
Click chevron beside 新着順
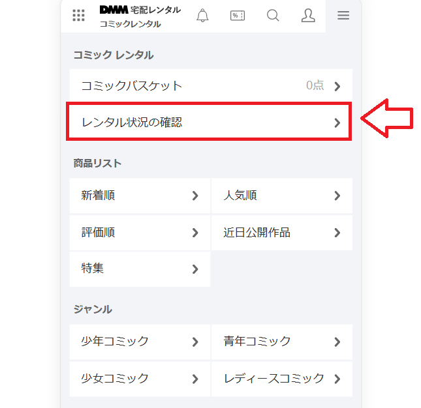point(195,196)
